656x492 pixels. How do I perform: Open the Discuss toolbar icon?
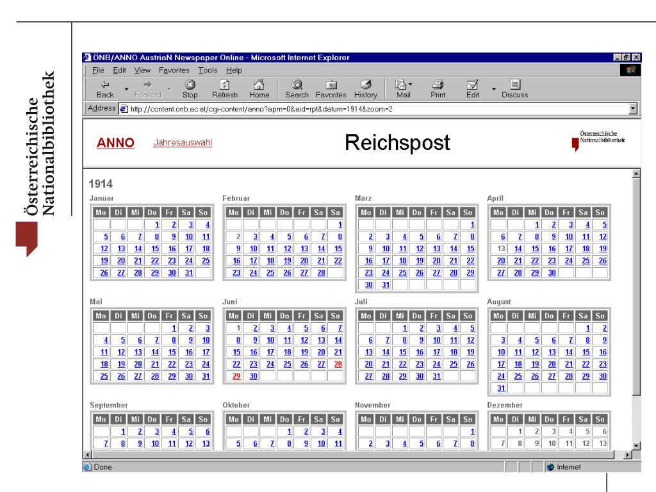coord(514,89)
